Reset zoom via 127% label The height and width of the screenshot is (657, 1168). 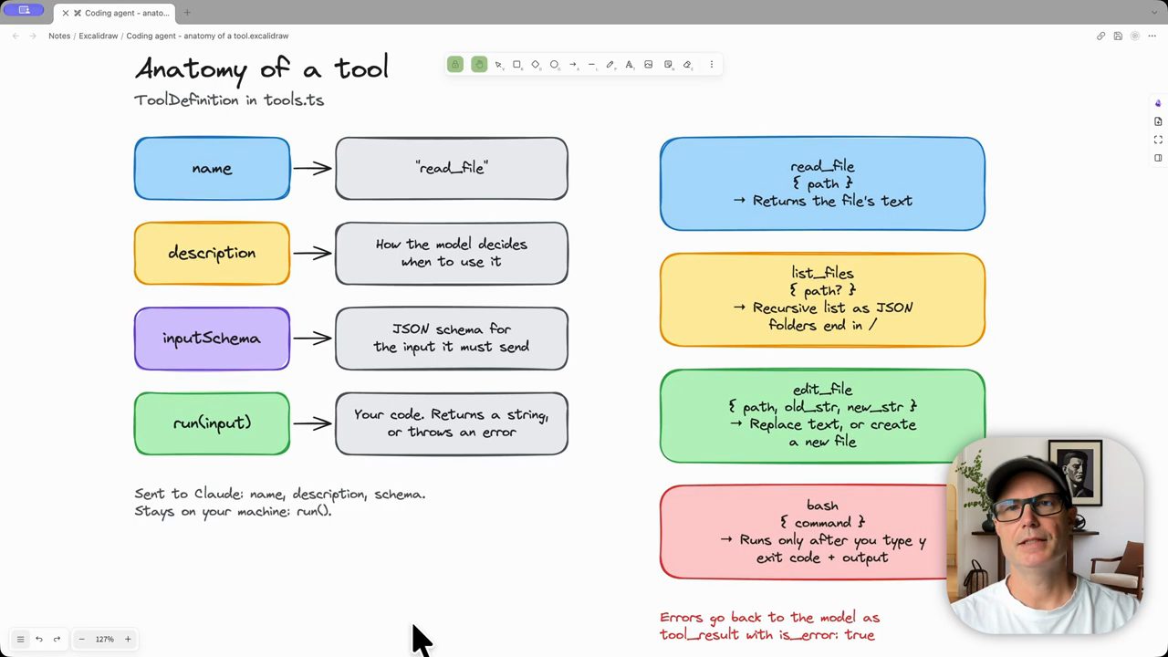point(105,639)
